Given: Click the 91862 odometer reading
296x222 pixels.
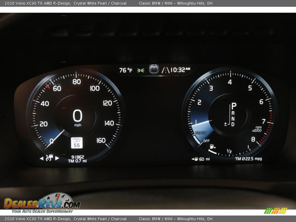Looking at the screenshot, I should [78, 157].
